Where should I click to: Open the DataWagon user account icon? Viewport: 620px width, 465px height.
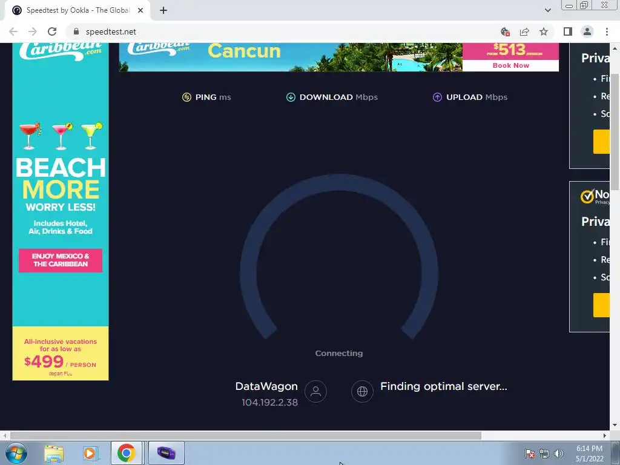pyautogui.click(x=315, y=392)
